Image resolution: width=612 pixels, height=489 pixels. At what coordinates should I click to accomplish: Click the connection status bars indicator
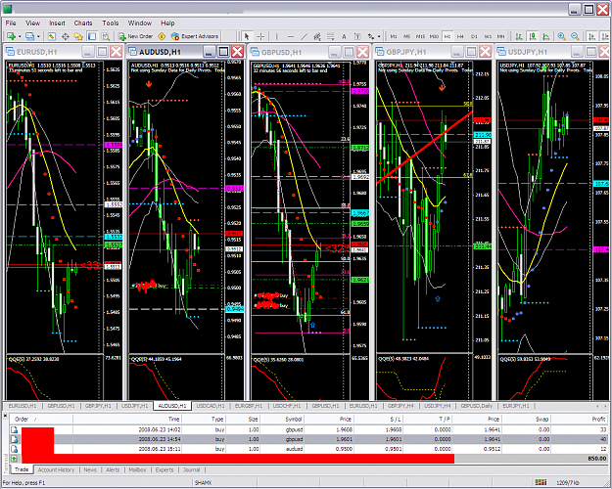[x=541, y=482]
